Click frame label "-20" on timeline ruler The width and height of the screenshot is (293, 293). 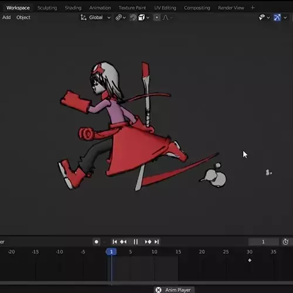tap(11, 252)
